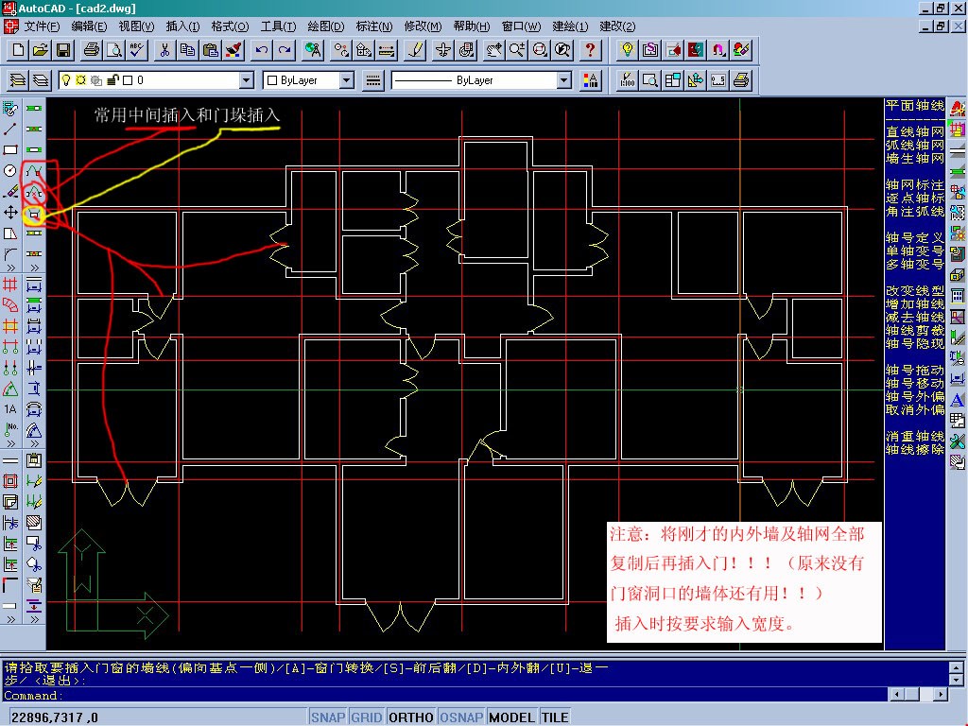Select the Match Properties paintbrush icon
968x726 pixels.
point(234,50)
